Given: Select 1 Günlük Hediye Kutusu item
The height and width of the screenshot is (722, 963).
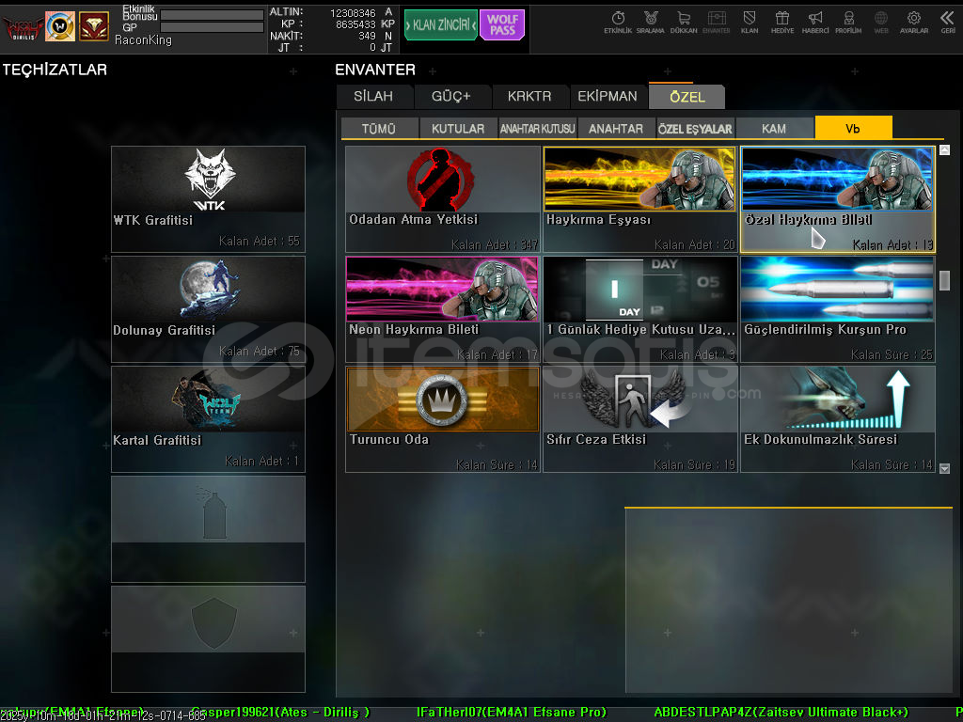Looking at the screenshot, I should (639, 309).
